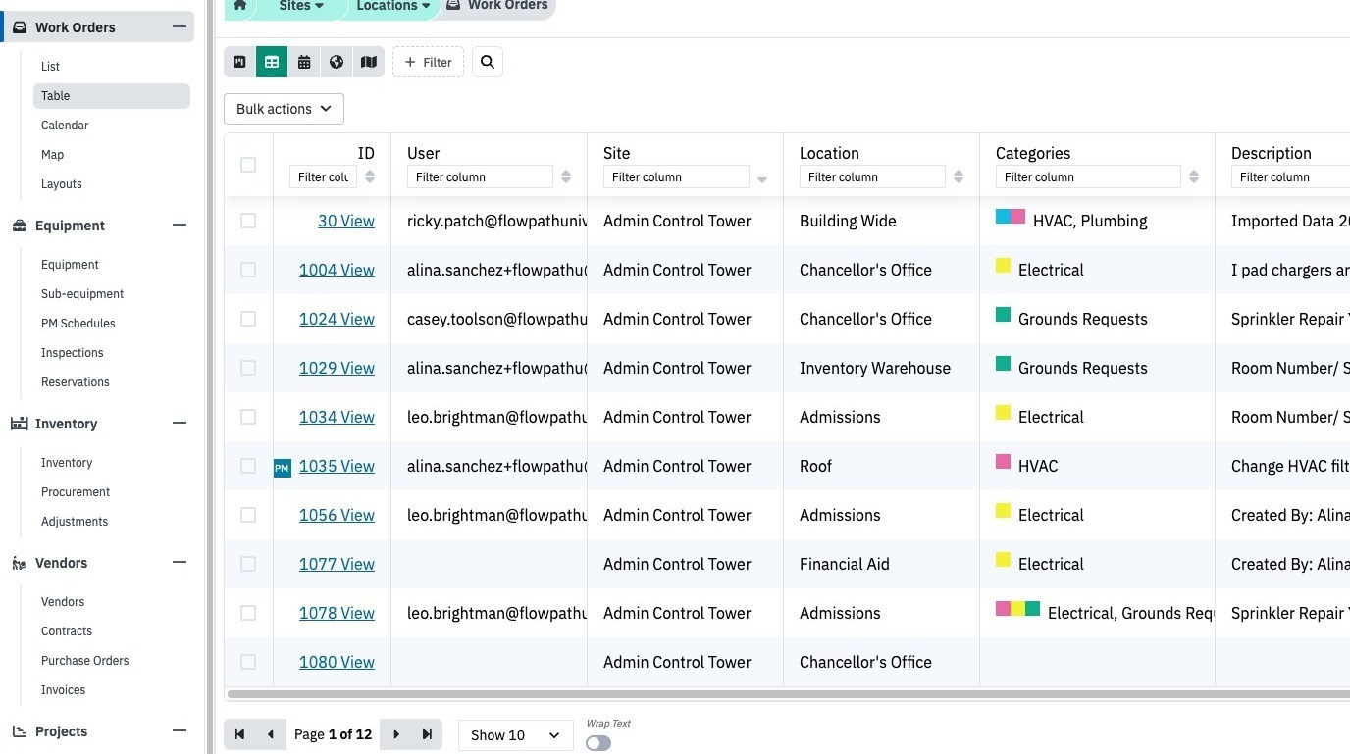Open work order 1077 View link
Viewport: 1350px width, 754px height.
pyautogui.click(x=337, y=565)
